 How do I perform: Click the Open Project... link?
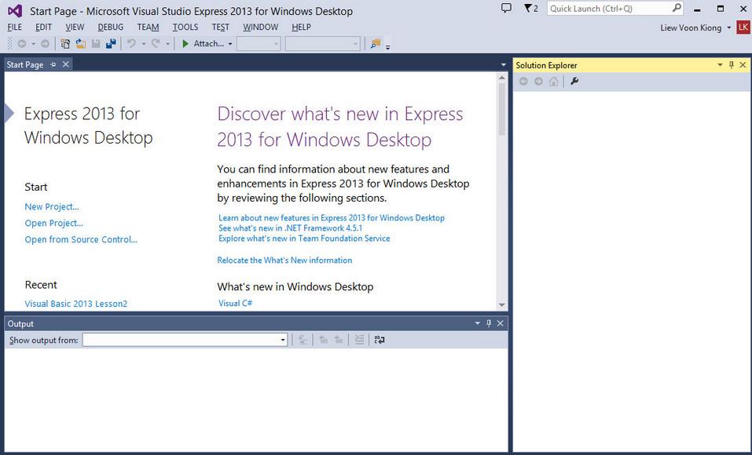(53, 224)
